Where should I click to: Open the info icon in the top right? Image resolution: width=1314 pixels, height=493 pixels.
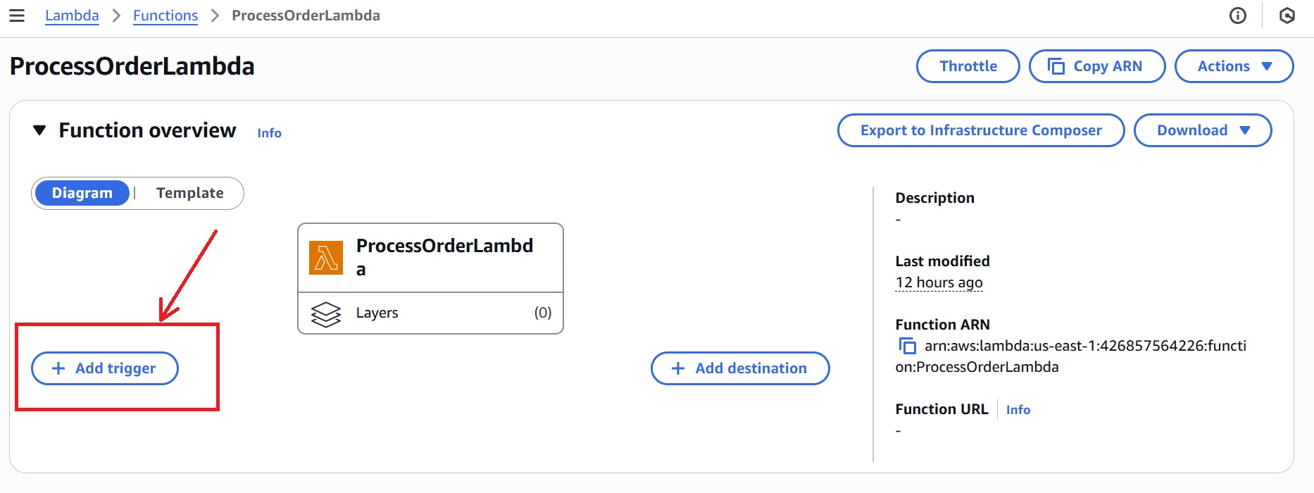[1238, 15]
